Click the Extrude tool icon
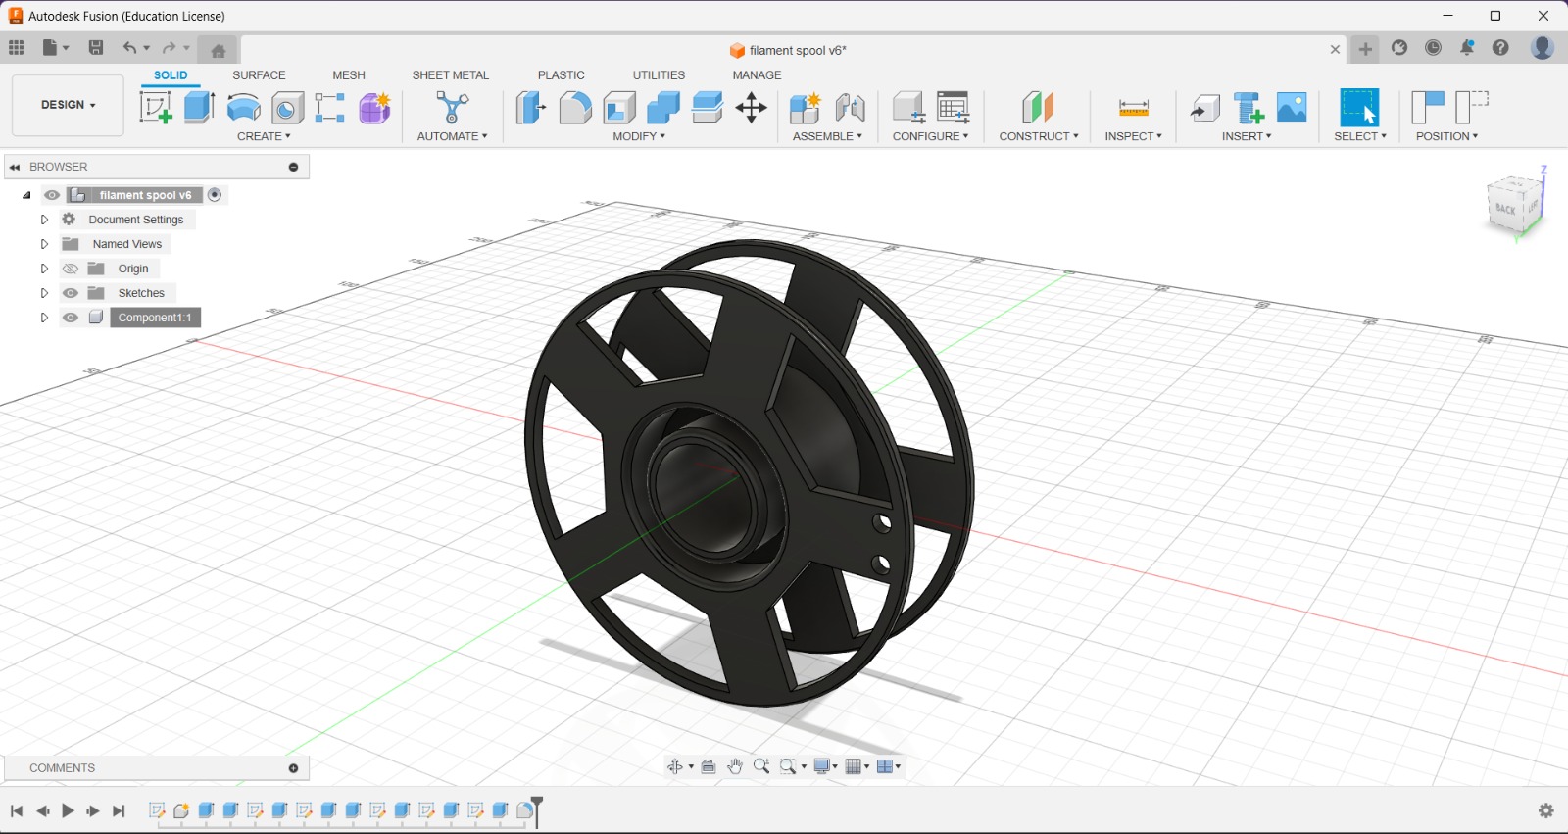Screen dimensions: 1568x834 tap(199, 107)
